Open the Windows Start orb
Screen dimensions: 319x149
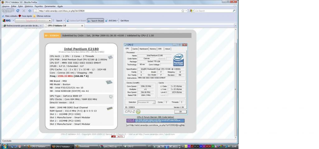[5, 147]
